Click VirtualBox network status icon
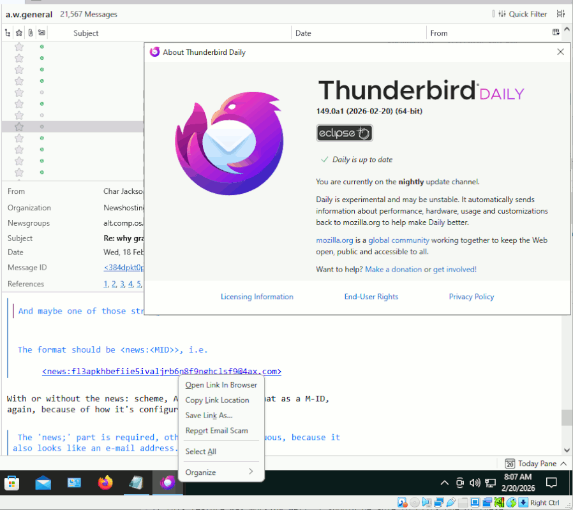The height and width of the screenshot is (510, 573). (438, 503)
